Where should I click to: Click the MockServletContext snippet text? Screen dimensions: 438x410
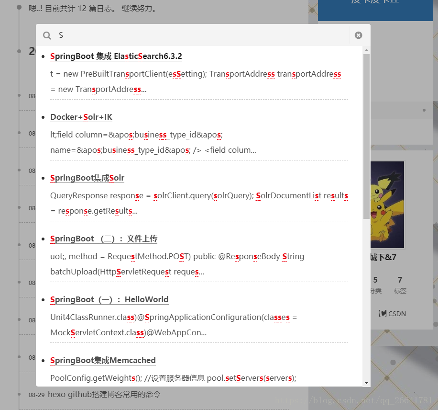pyautogui.click(x=174, y=325)
